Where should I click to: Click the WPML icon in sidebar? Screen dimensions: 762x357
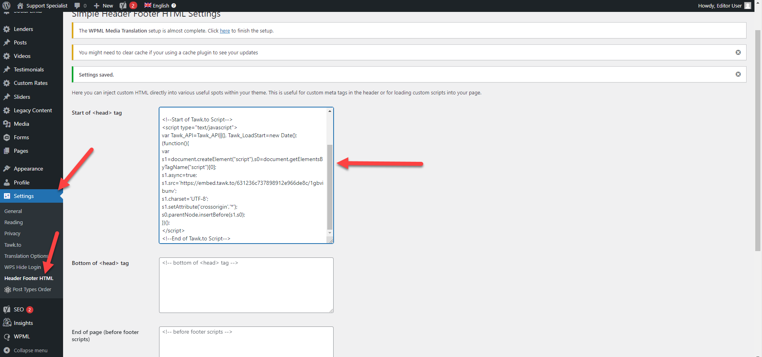[x=7, y=336]
